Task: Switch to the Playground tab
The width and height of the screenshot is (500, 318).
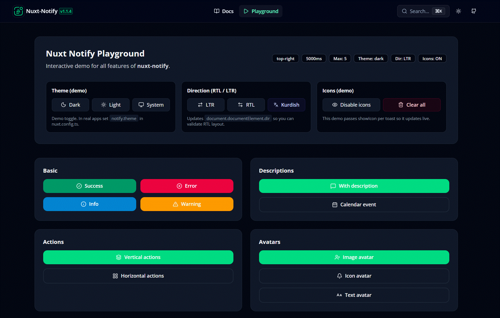Action: pos(260,11)
